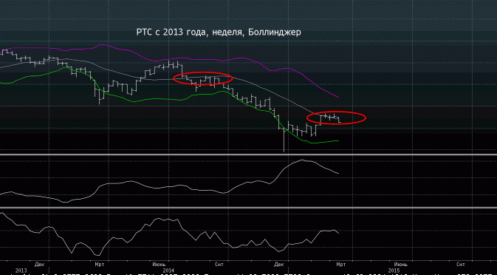Screen dimensions: 497x275
Task: Click the 'Июнь' month label above 2014
Action: 159,264
